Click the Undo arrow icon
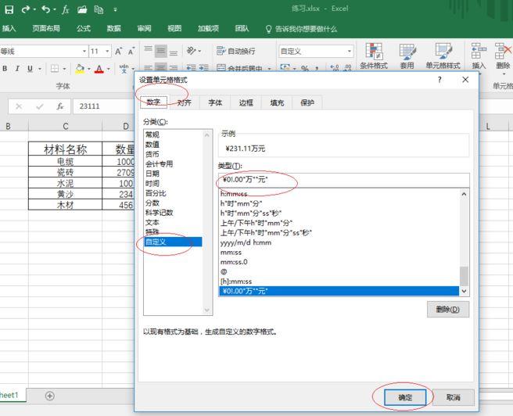The width and height of the screenshot is (513, 416). [x=46, y=9]
